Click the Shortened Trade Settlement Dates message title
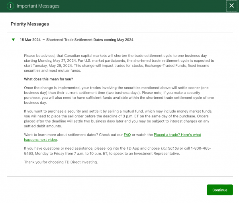Image resolution: width=239 pixels, height=203 pixels. coord(90,40)
